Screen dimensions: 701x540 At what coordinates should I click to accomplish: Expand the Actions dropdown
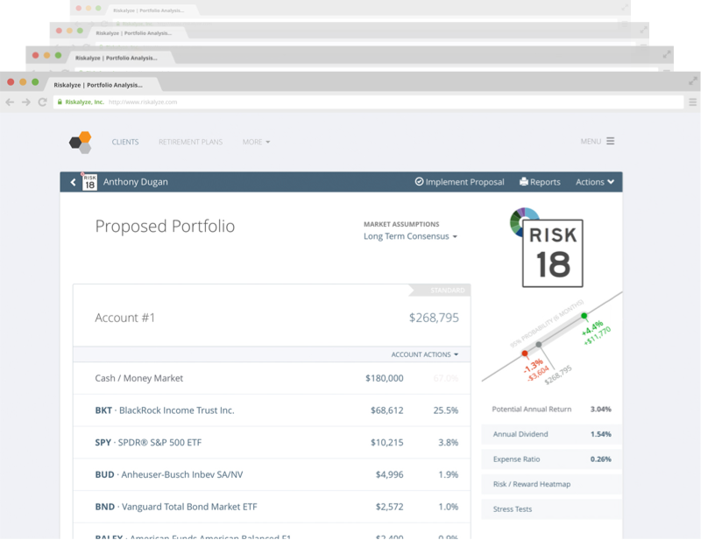pos(595,182)
